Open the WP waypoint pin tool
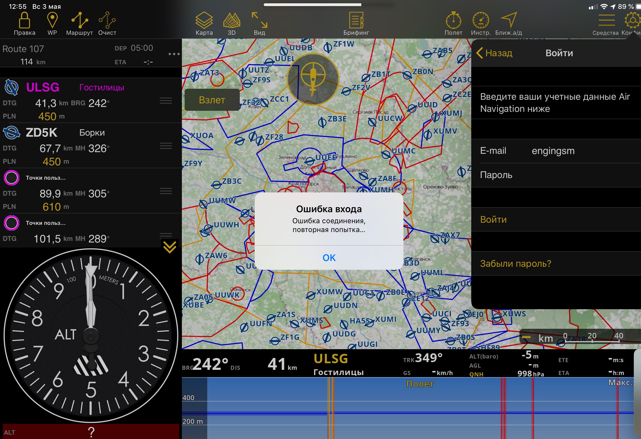Screen dimensions: 641x439 tap(52, 20)
